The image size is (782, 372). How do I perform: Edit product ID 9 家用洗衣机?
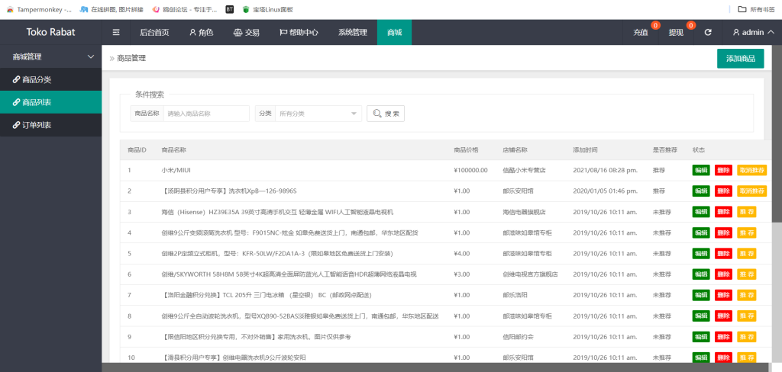click(x=701, y=337)
